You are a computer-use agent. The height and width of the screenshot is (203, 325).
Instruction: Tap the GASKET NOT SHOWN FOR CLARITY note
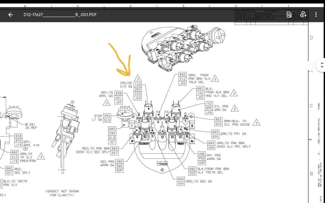point(62,193)
